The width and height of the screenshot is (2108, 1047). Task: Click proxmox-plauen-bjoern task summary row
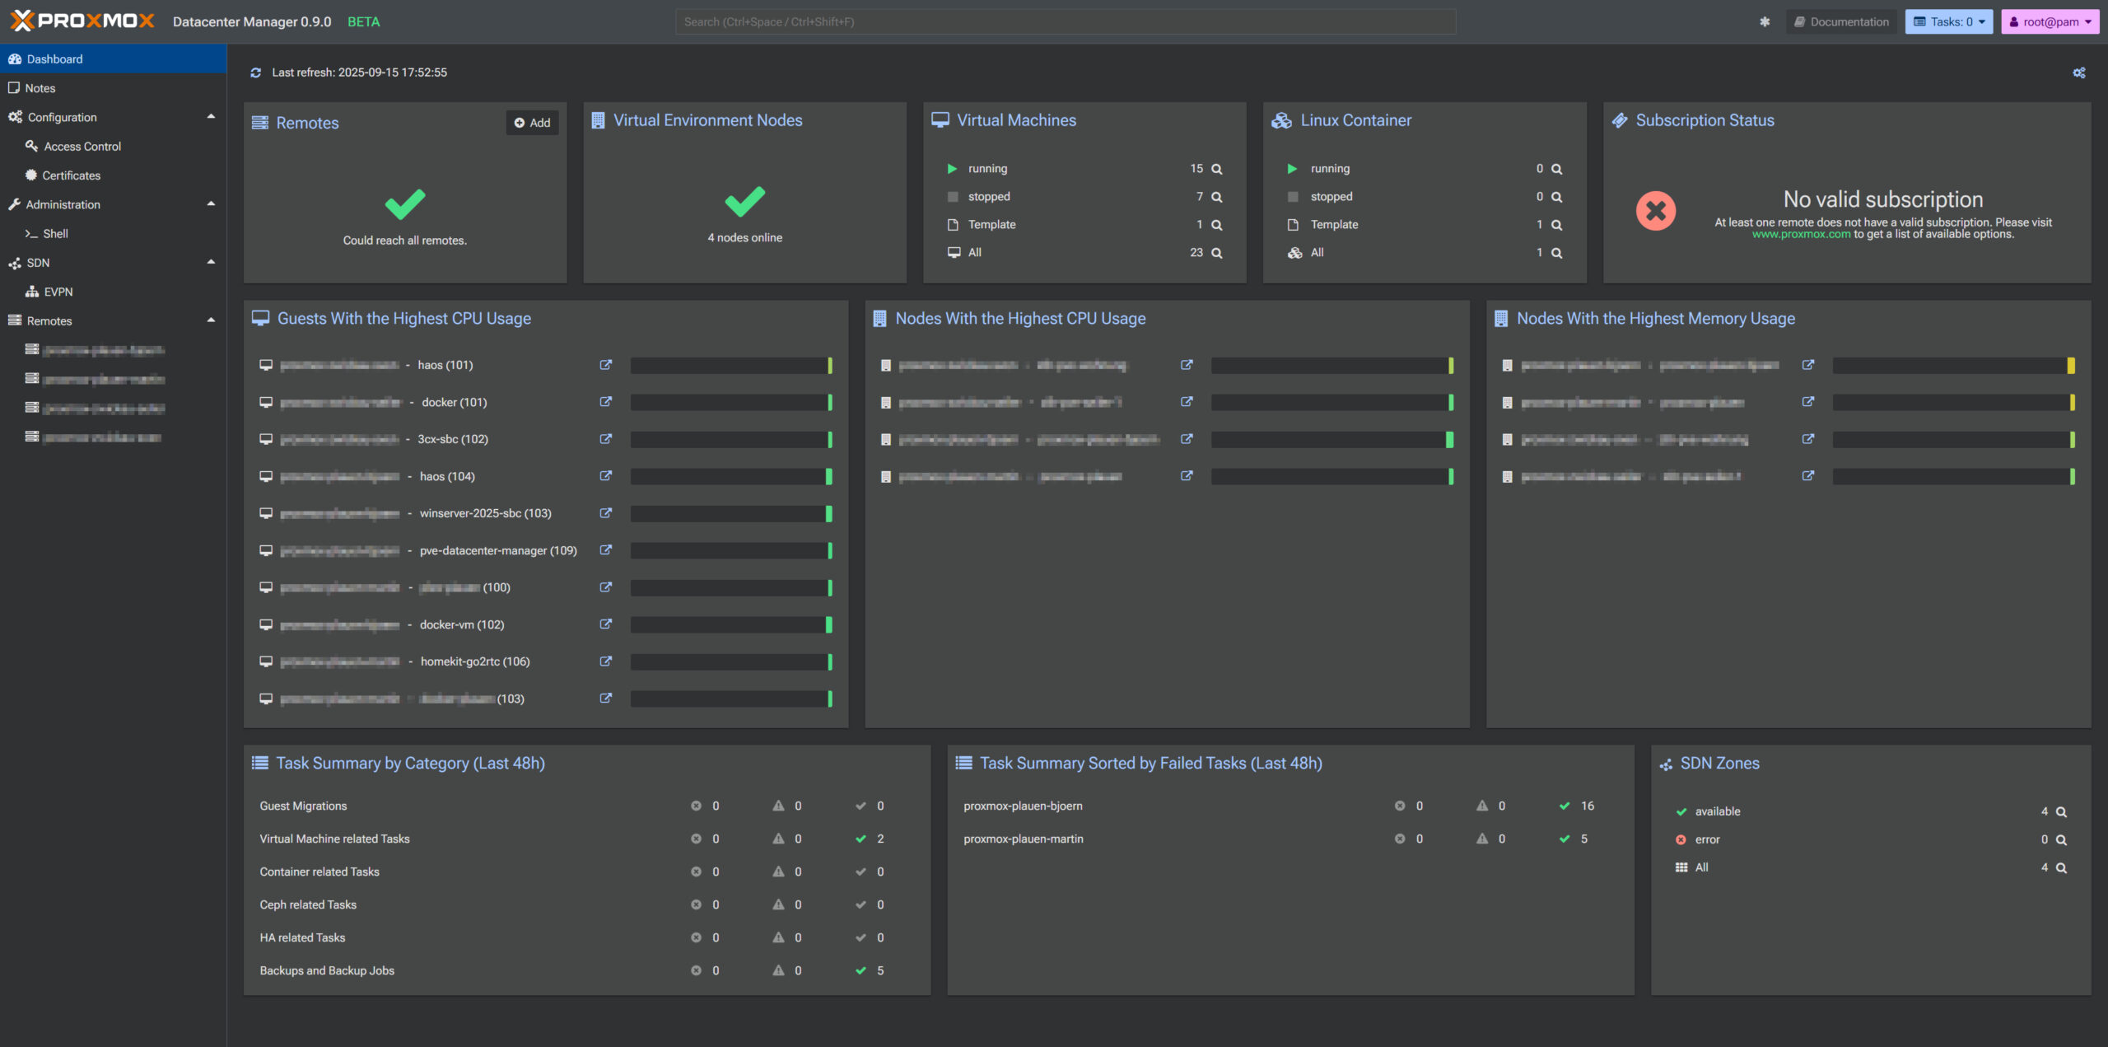pyautogui.click(x=1290, y=806)
